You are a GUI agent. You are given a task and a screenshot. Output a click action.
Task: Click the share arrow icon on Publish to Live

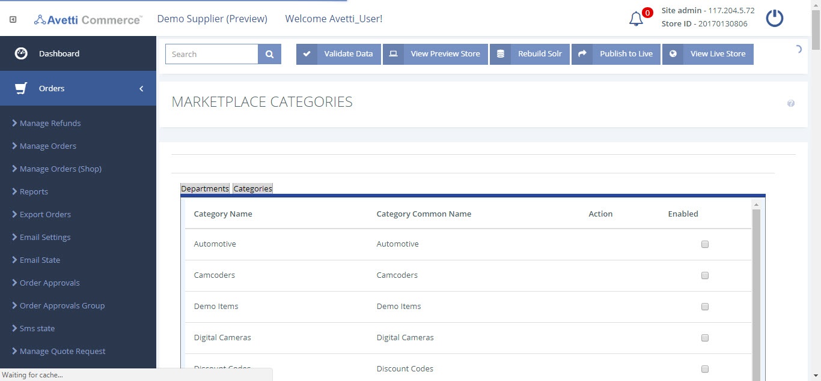[x=582, y=54]
